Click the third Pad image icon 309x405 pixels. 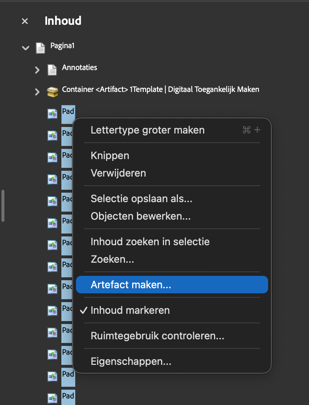click(x=52, y=157)
